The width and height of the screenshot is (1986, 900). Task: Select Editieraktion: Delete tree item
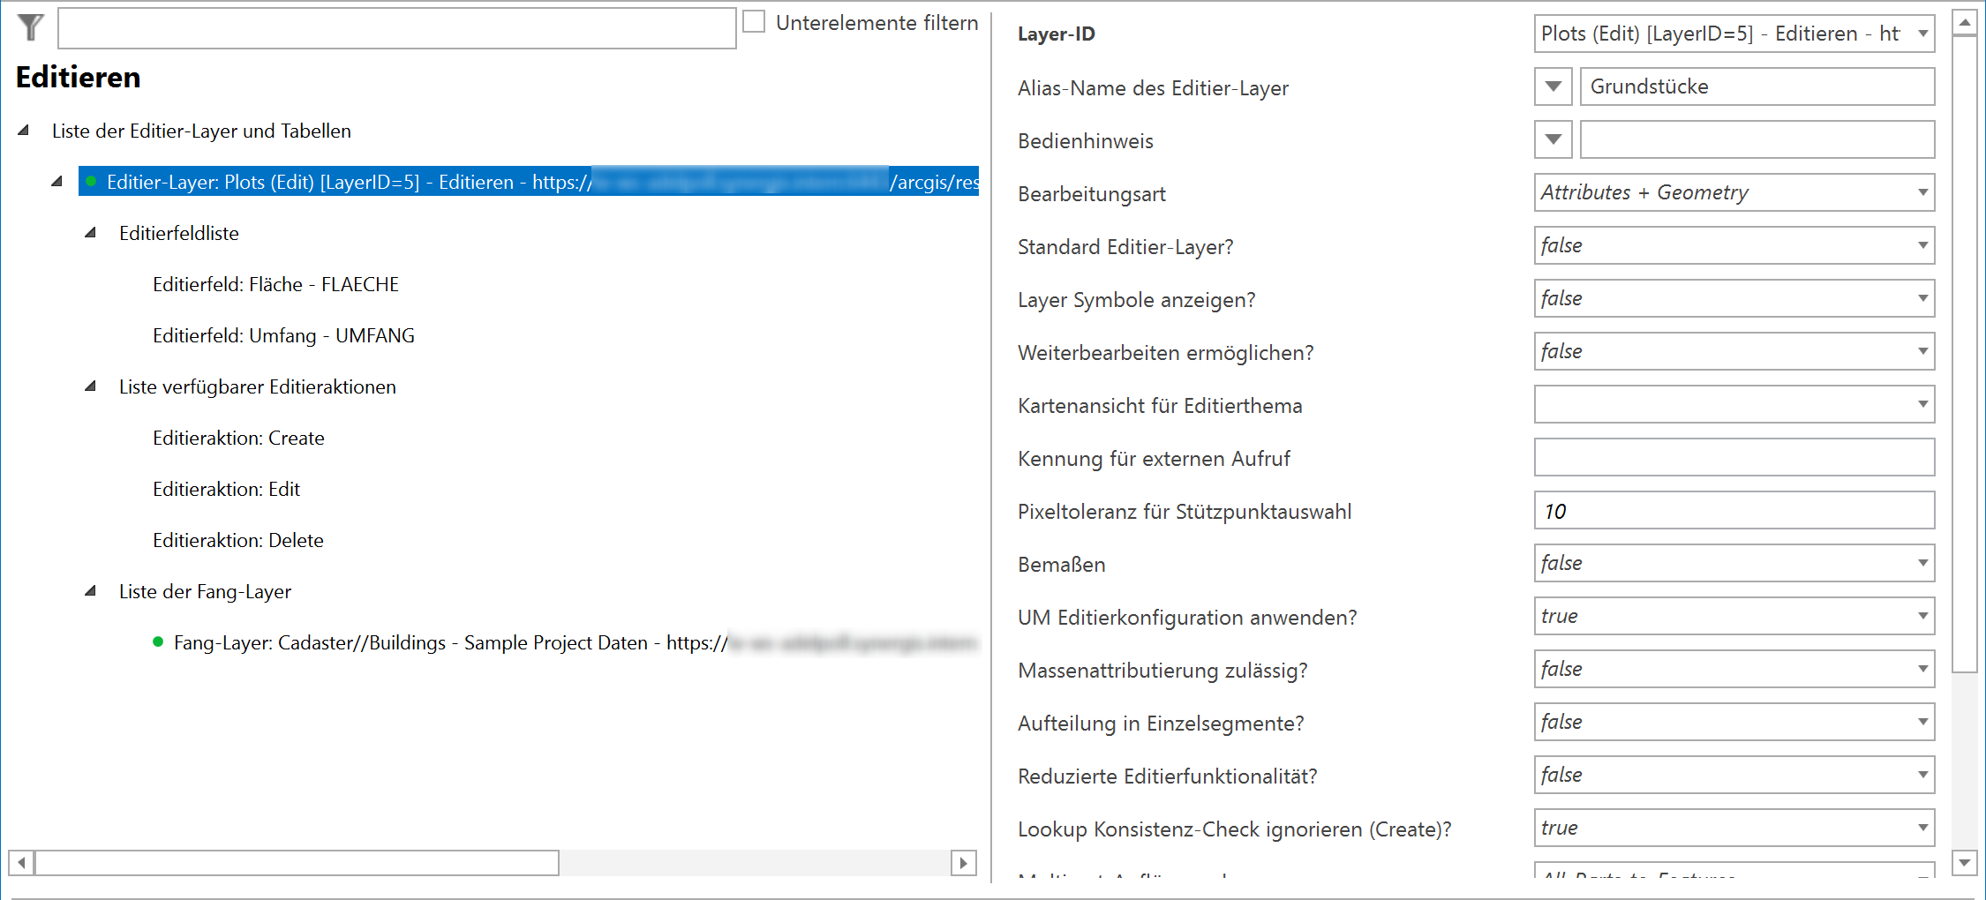237,540
